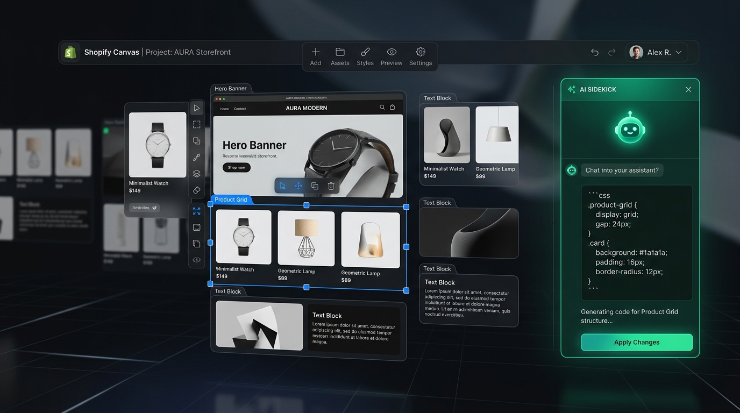
Task: Open the Add menu in top toolbar
Action: click(x=316, y=56)
